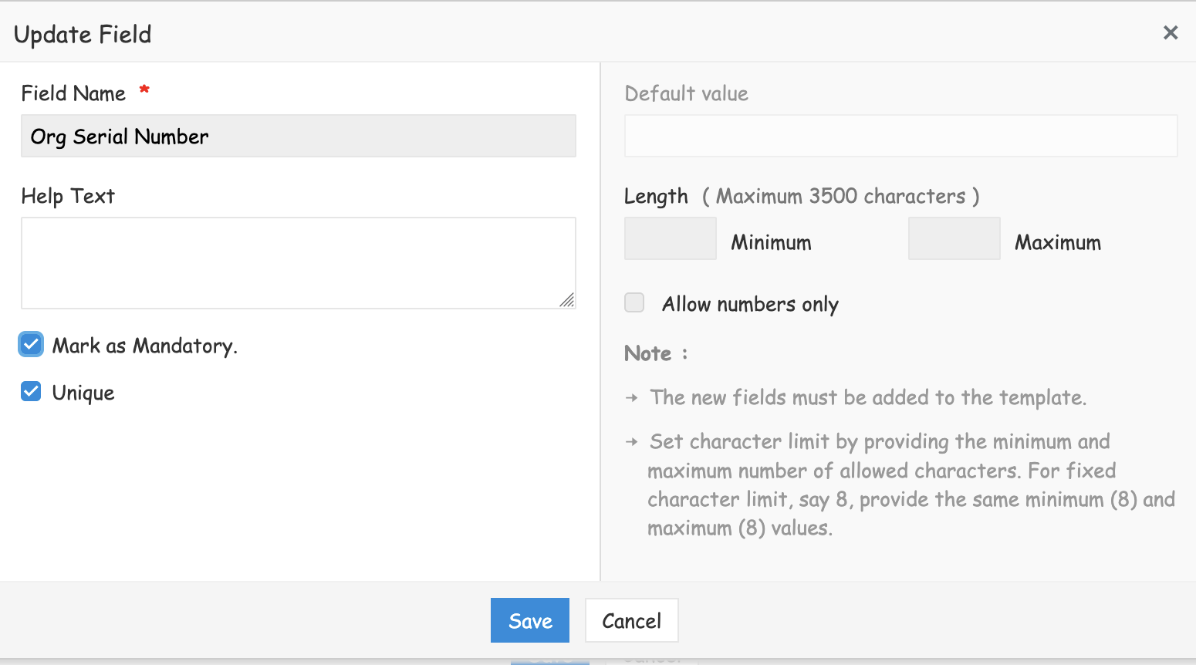Click the Help Text resize handle
This screenshot has height=665, width=1196.
(567, 300)
